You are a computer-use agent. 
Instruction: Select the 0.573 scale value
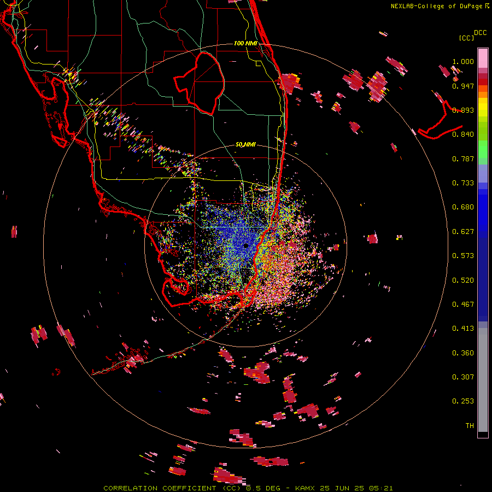[463, 256]
